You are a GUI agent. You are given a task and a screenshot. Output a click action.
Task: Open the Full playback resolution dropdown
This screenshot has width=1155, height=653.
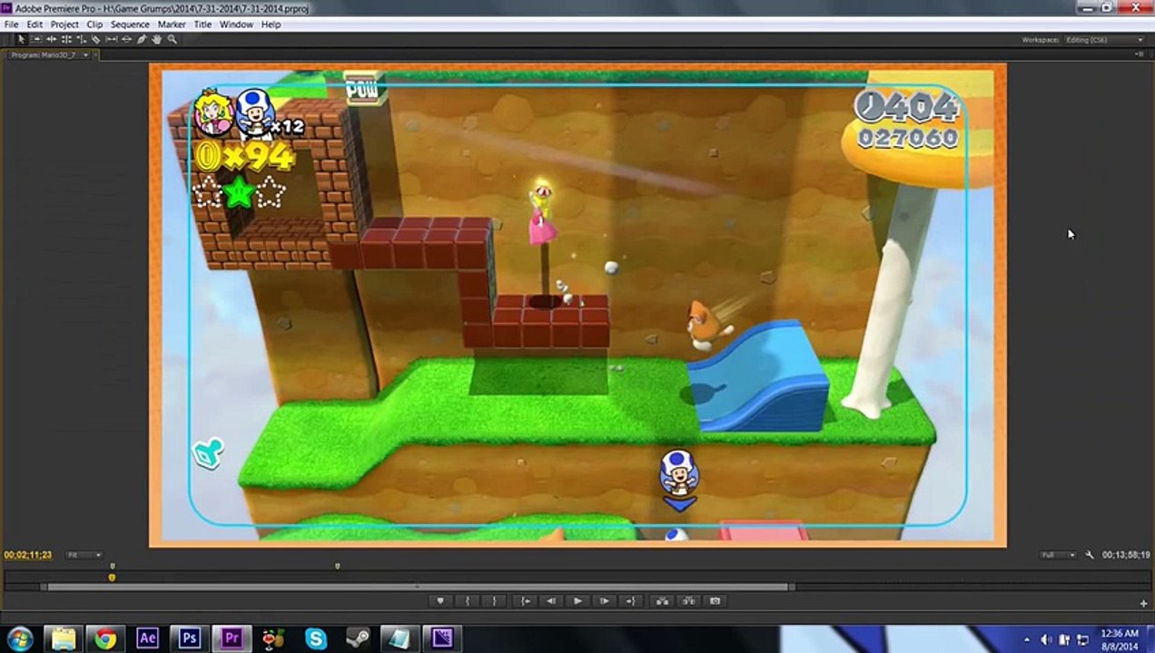(1059, 555)
